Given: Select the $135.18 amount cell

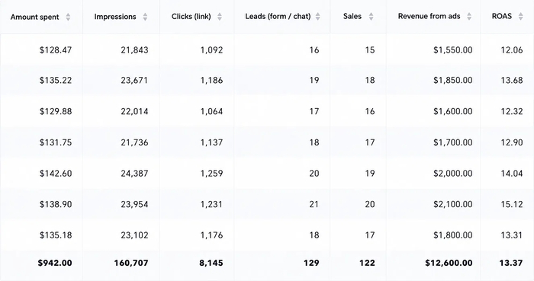Looking at the screenshot, I should pos(56,235).
